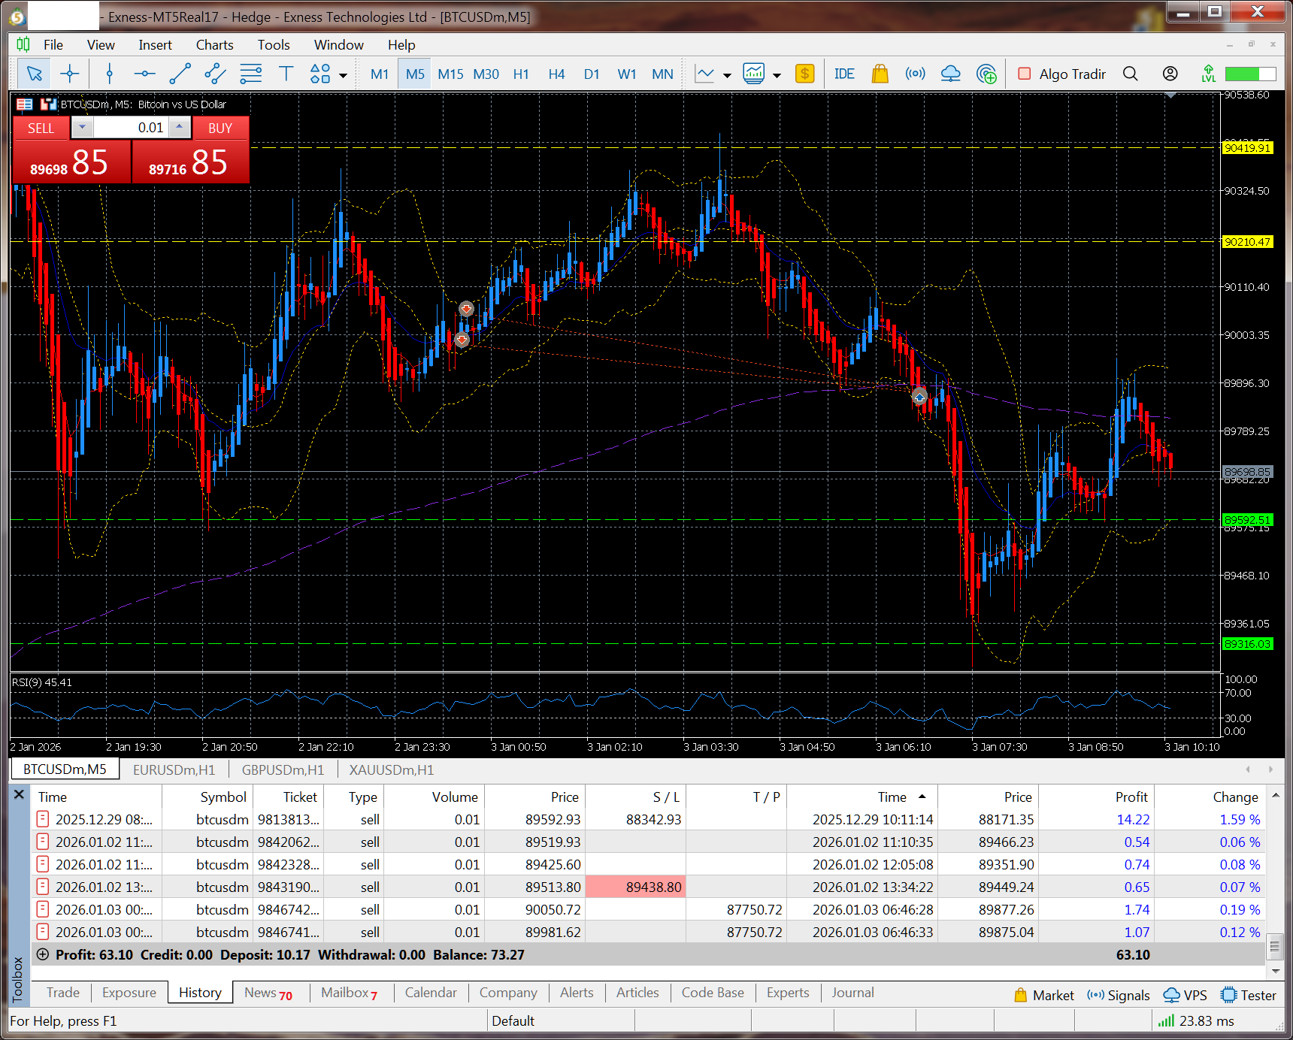Screen dimensions: 1293x1040
Task: Expand the Profit summary row
Action: coord(43,954)
